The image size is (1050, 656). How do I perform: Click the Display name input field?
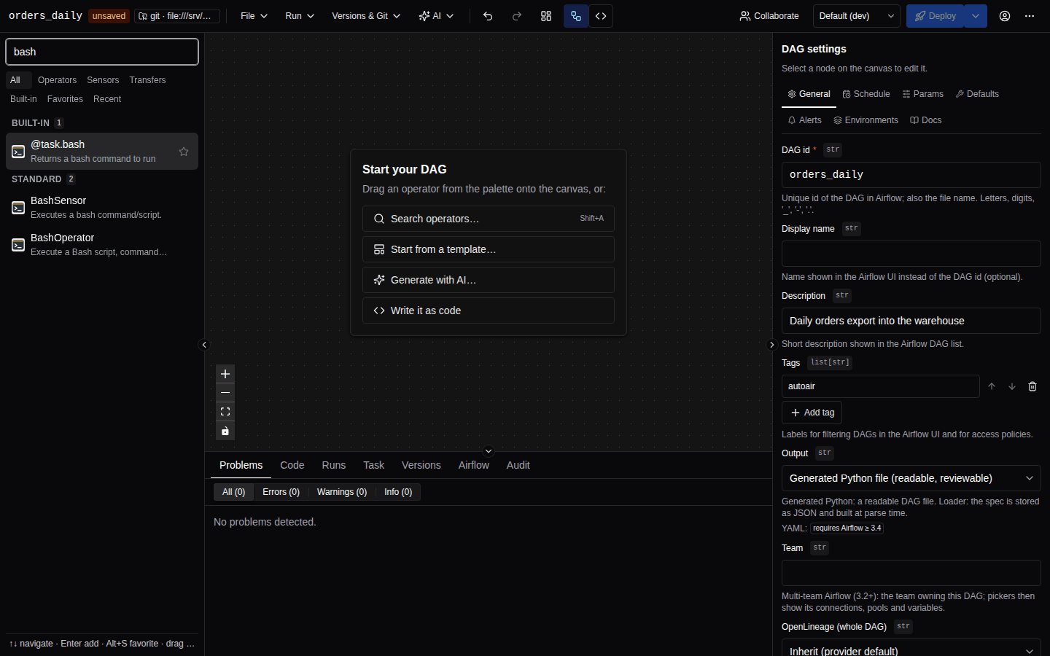point(911,254)
